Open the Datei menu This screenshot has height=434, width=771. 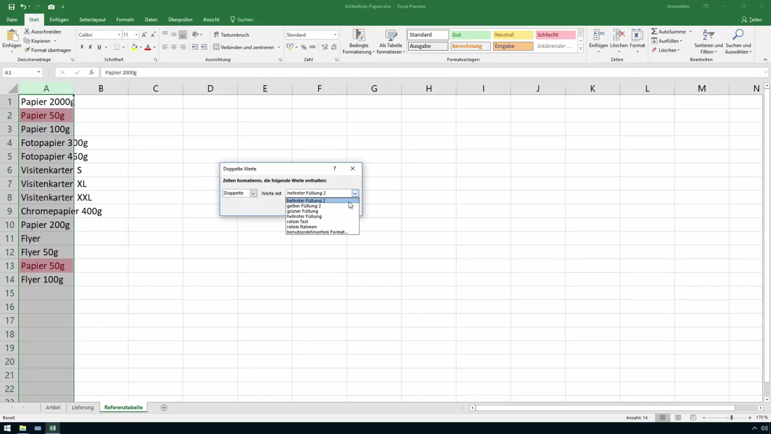(12, 20)
